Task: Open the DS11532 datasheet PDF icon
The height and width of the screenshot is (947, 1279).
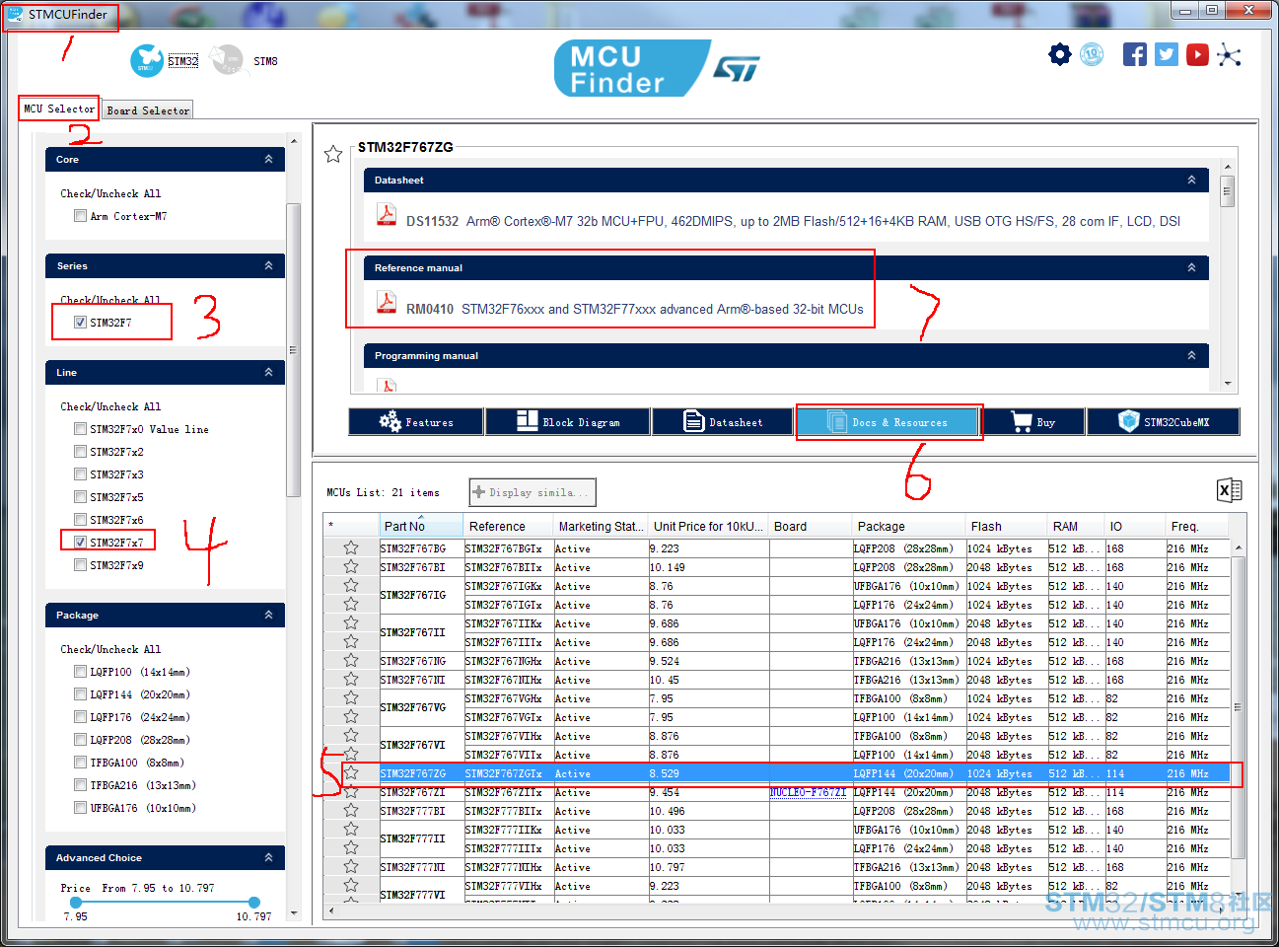Action: [387, 214]
